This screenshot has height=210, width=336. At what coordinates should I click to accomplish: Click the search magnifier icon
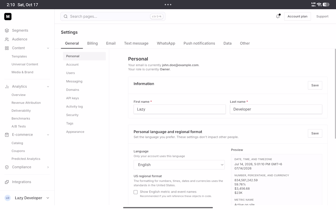pyautogui.click(x=66, y=16)
